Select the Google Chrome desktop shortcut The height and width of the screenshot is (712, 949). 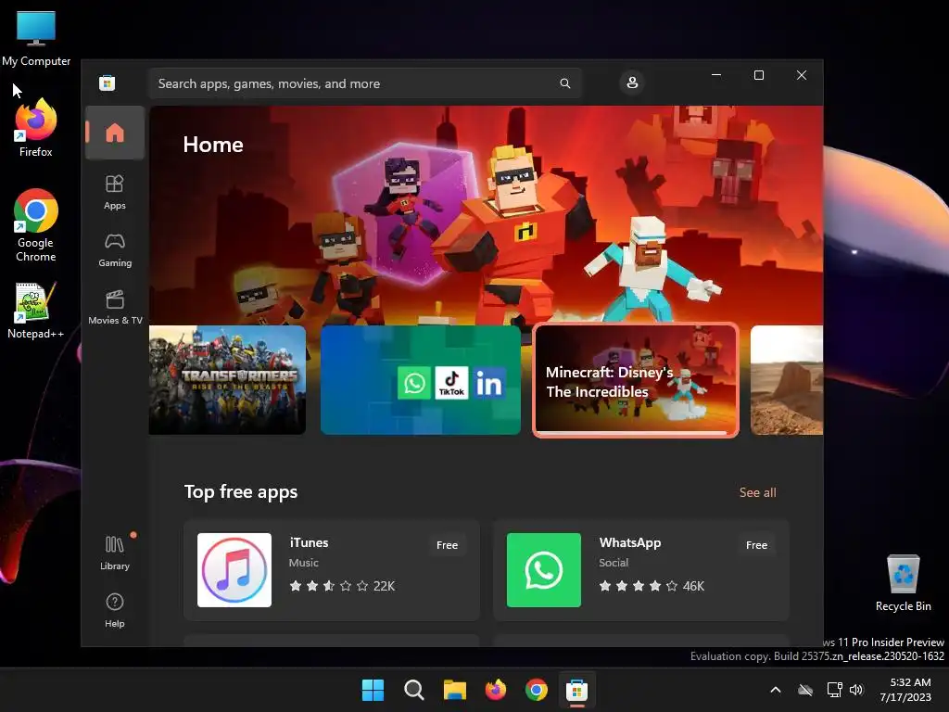pos(36,225)
